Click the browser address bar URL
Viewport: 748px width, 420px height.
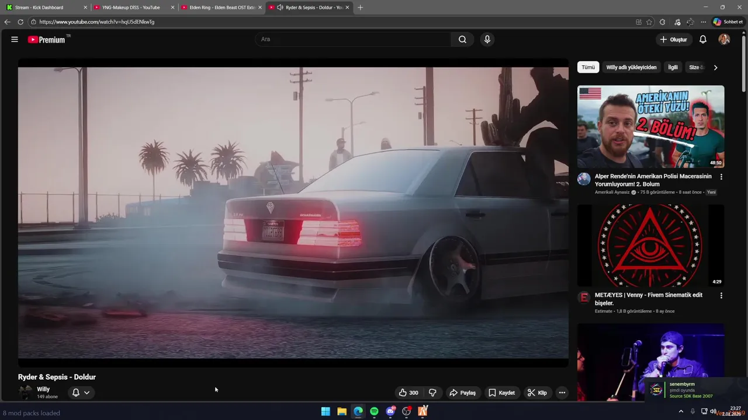pos(97,22)
